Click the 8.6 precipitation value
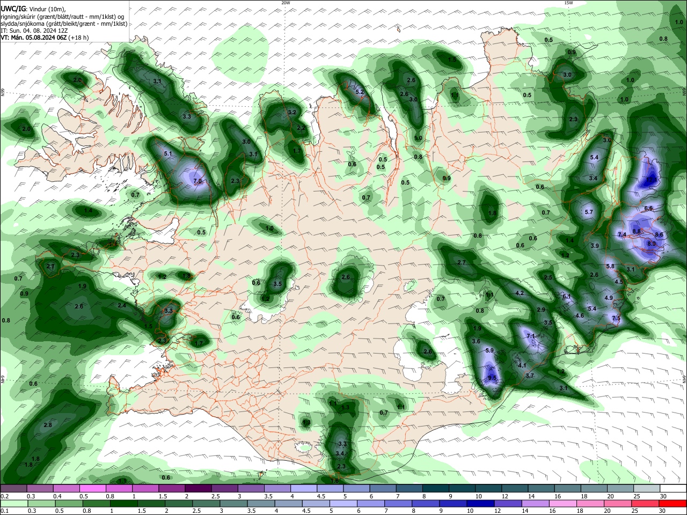This screenshot has height=515, width=687. [x=659, y=235]
